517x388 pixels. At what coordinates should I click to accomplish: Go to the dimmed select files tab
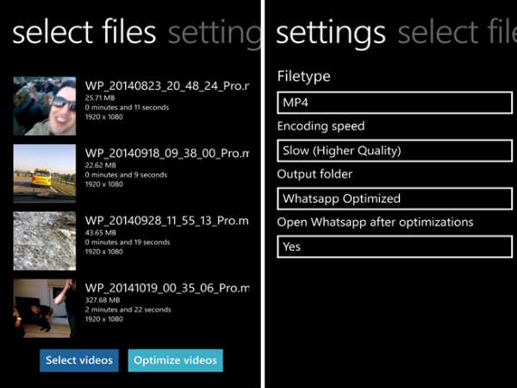coord(455,33)
